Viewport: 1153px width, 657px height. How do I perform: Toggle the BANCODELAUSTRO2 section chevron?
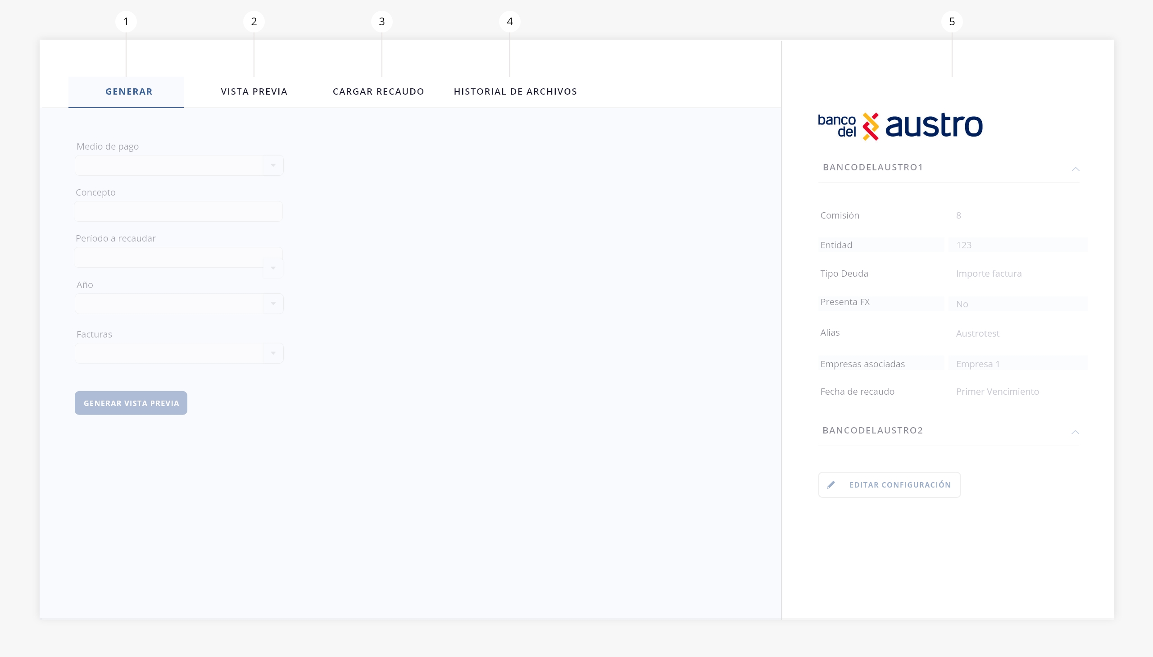(x=1075, y=432)
